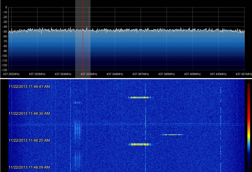Click the -10 dB scale label
252x172 pixels.
(5, 12)
